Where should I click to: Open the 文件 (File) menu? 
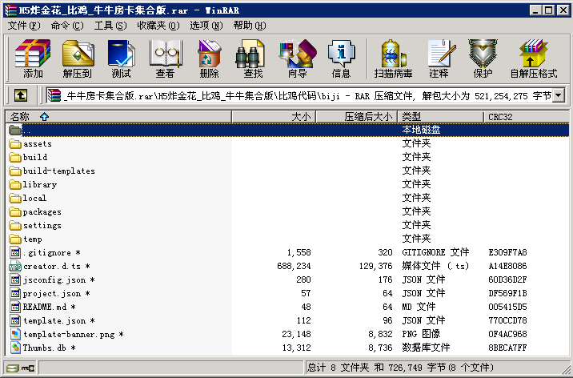pyautogui.click(x=23, y=26)
